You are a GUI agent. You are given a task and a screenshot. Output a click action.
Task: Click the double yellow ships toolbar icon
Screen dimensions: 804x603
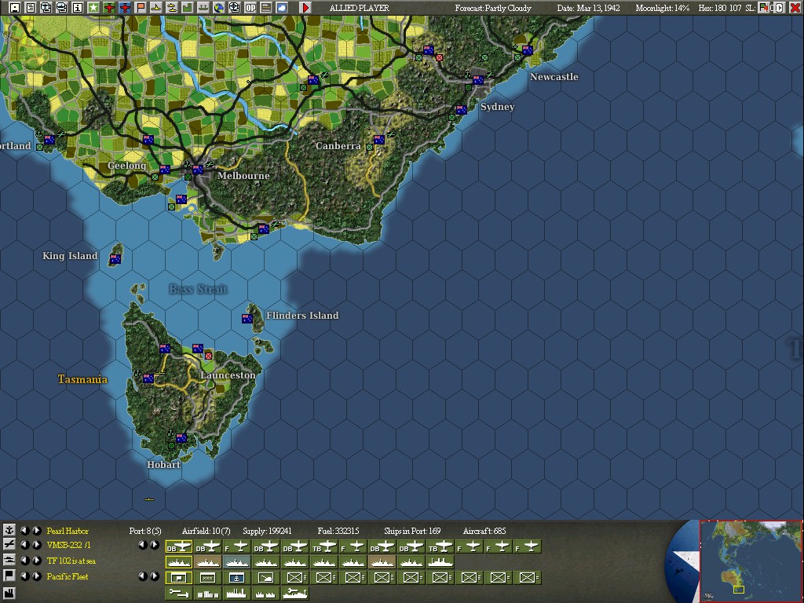click(x=172, y=8)
